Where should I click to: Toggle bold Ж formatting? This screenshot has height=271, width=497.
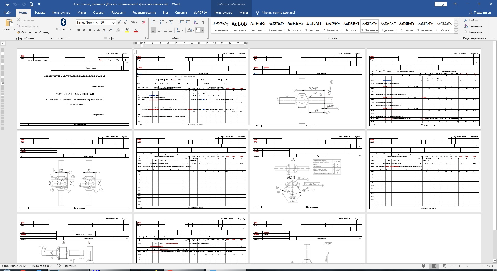pyautogui.click(x=79, y=30)
